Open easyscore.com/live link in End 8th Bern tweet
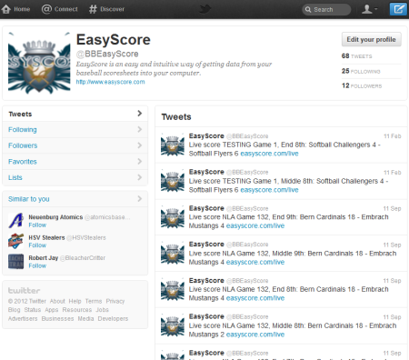This screenshot has width=409, height=360. [x=255, y=298]
